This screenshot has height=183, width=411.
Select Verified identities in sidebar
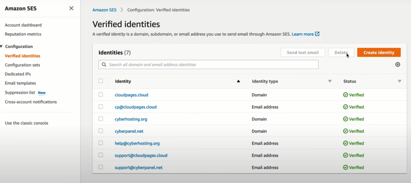point(22,56)
